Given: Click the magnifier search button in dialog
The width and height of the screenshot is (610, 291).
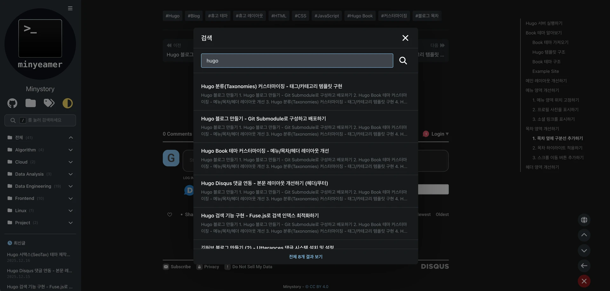Looking at the screenshot, I should coord(403,61).
